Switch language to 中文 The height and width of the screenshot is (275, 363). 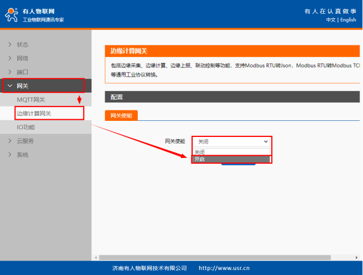coord(330,20)
